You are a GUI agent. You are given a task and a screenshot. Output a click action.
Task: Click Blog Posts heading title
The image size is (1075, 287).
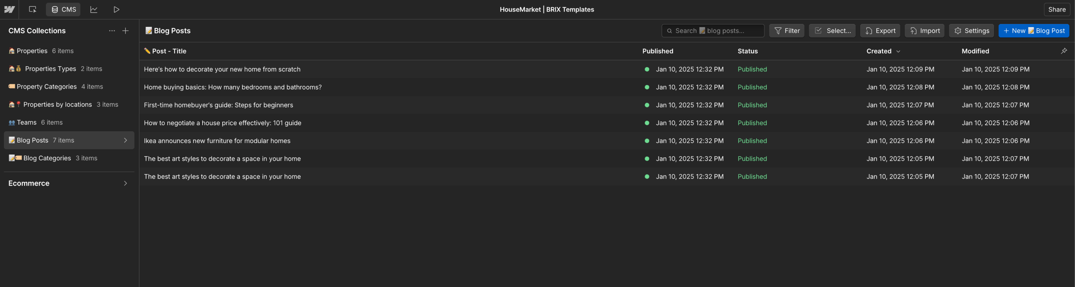coord(168,31)
